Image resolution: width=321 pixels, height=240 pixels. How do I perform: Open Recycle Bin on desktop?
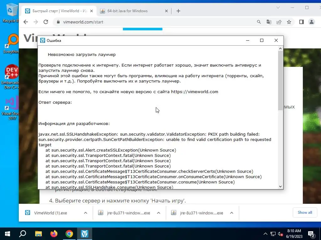click(x=10, y=12)
